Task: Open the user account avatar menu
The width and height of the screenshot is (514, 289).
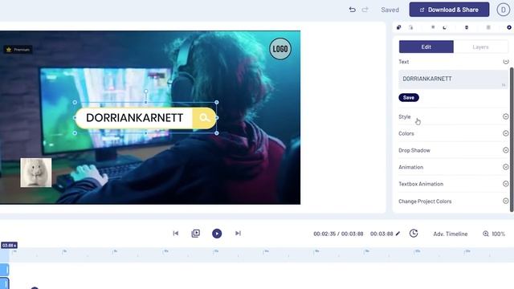Action: click(503, 10)
